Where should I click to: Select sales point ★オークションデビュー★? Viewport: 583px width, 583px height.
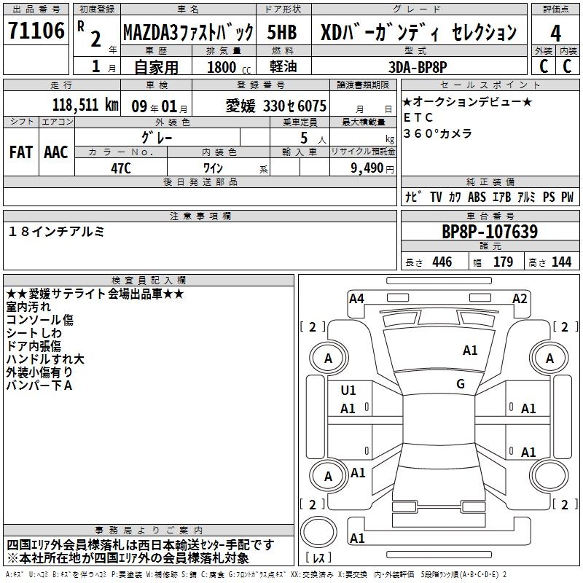point(467,101)
